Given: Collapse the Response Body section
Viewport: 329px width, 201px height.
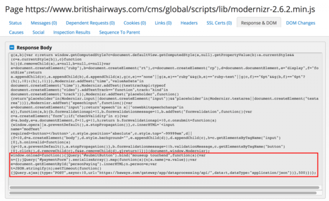Looking at the screenshot, I should [x=12, y=48].
